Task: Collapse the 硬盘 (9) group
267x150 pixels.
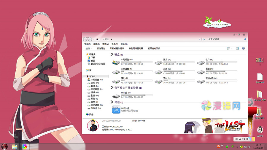Action: tap(112, 55)
